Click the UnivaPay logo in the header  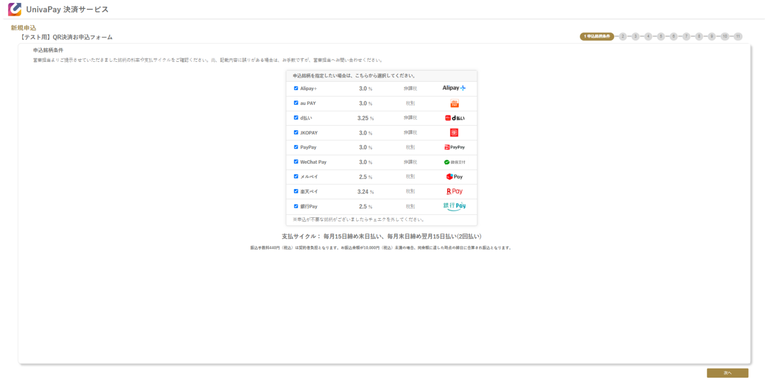tap(14, 9)
